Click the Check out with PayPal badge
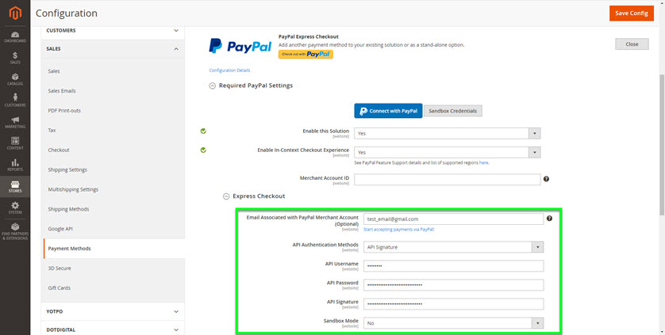The image size is (665, 335). (306, 54)
